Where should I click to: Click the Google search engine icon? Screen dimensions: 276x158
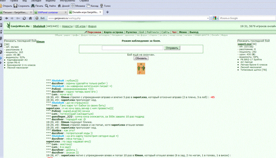[x=214, y=18]
